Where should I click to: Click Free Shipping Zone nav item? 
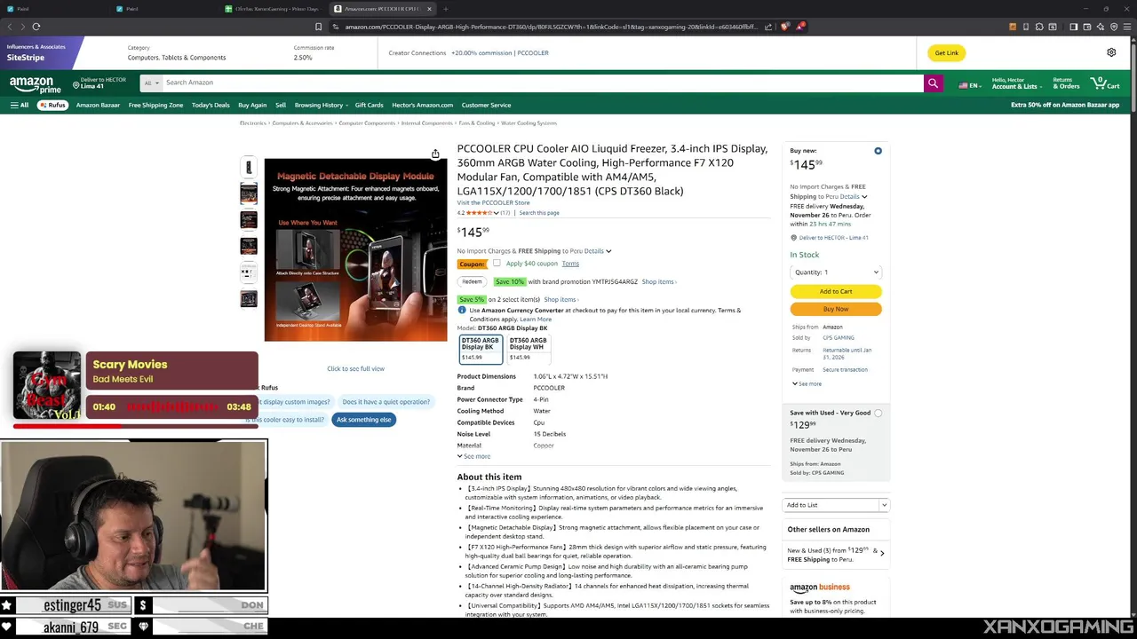(x=155, y=105)
